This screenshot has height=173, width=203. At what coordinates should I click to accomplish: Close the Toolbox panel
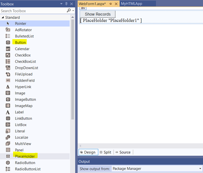72,4
